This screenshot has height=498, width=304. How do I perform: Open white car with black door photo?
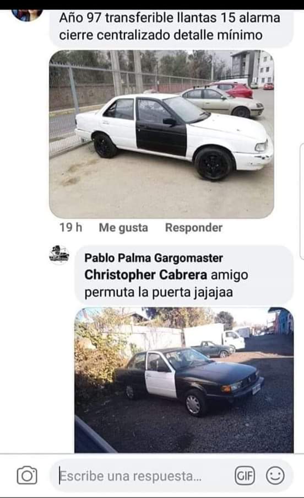pyautogui.click(x=161, y=134)
